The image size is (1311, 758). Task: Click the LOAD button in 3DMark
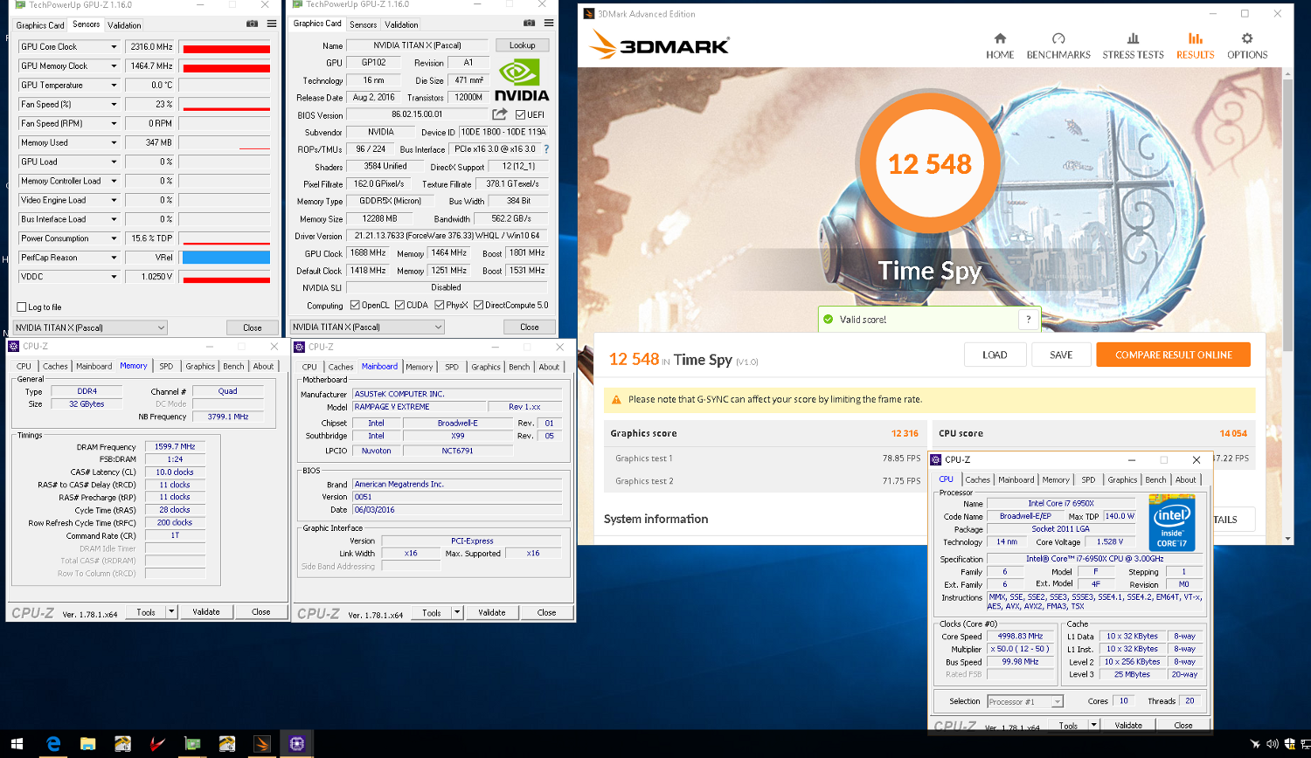tap(995, 355)
